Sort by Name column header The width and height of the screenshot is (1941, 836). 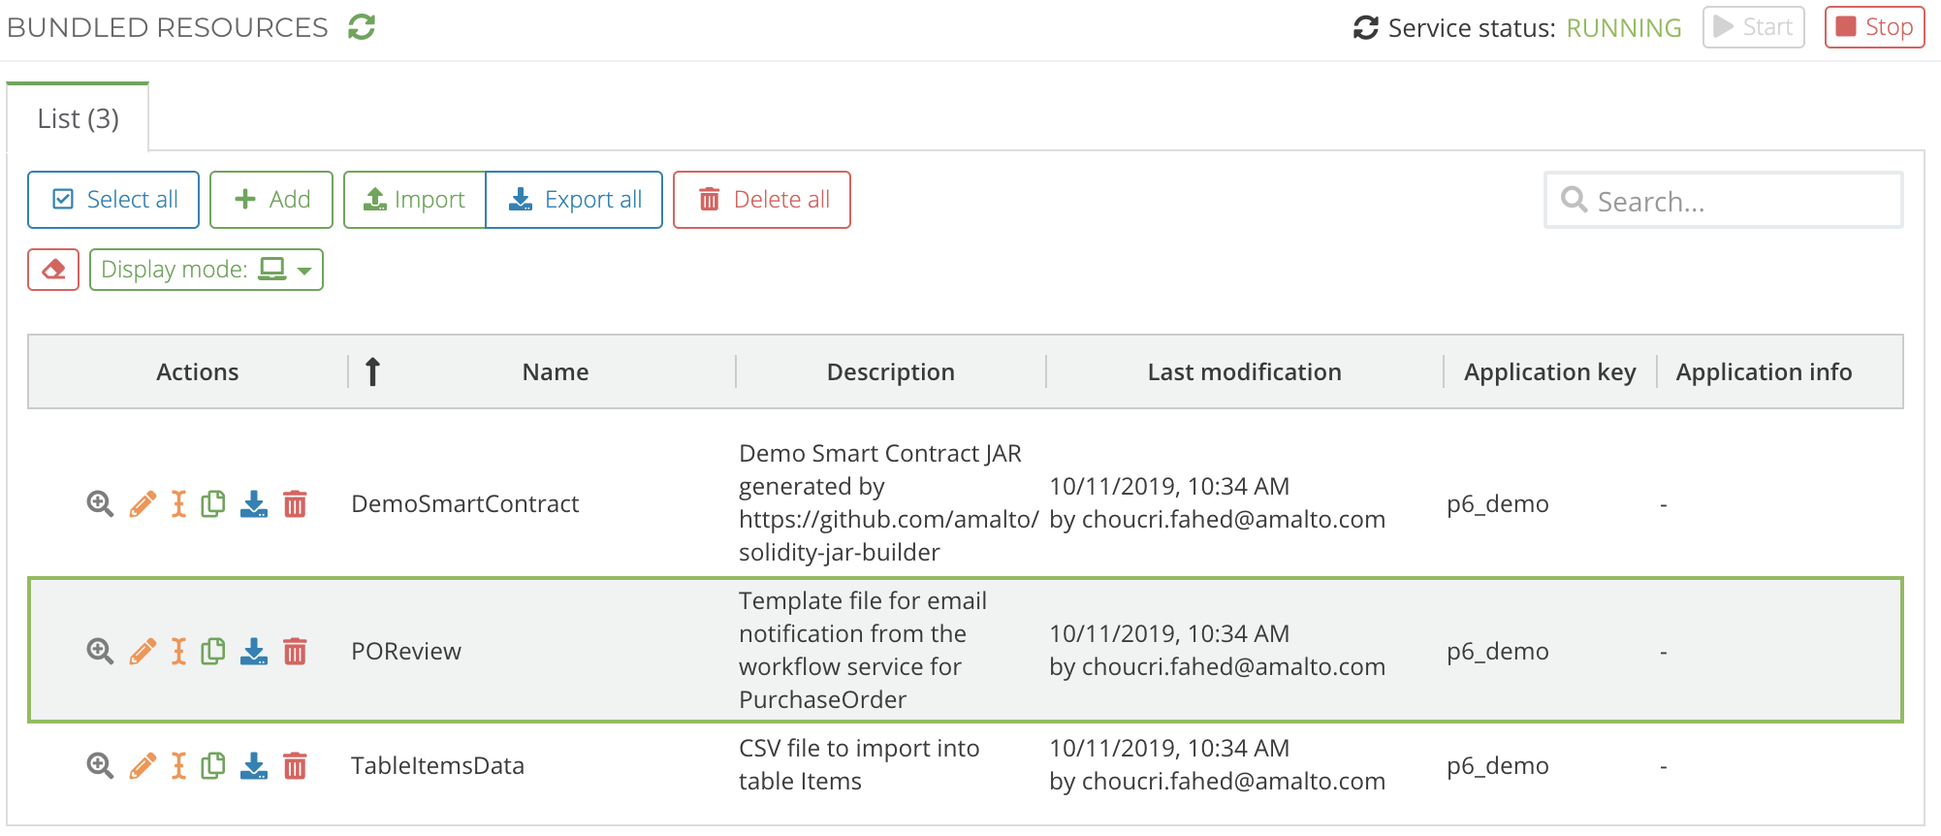(555, 372)
